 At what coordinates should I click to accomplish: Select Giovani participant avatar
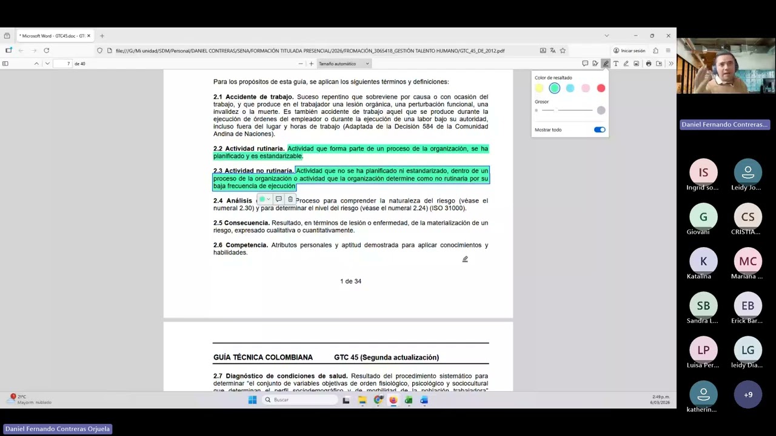[703, 217]
